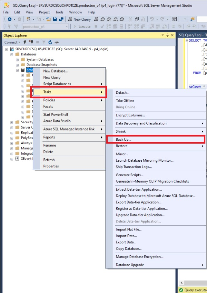
Task: Select Back Up... from Tasks submenu
Action: 123,139
